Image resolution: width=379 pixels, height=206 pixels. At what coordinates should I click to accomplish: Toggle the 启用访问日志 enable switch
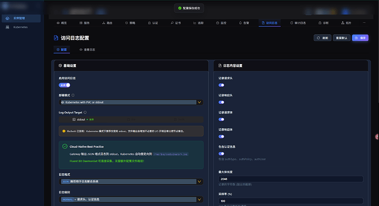click(64, 85)
